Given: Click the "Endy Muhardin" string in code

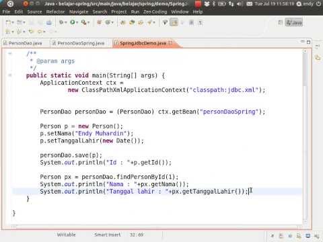Looking at the screenshot, I should [x=101, y=134].
